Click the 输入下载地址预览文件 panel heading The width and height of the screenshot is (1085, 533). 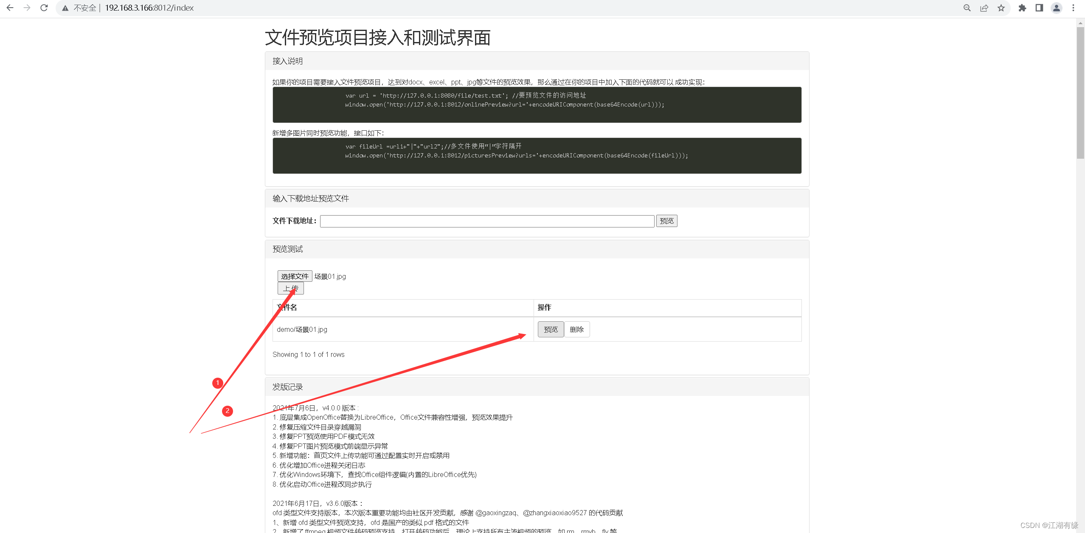(x=537, y=199)
